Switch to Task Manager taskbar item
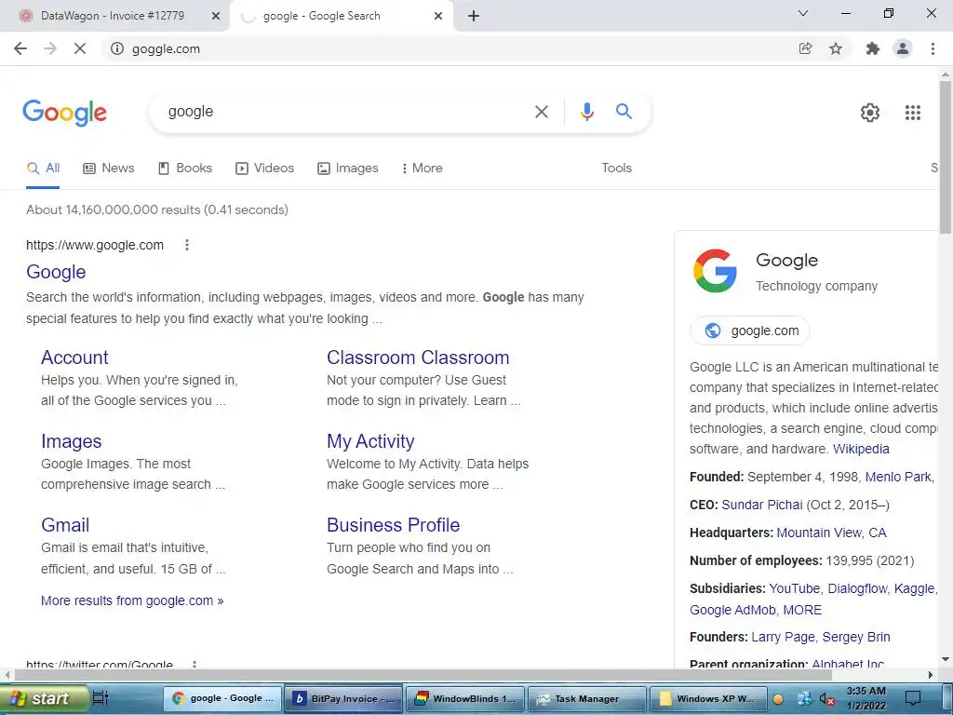 [x=587, y=699]
